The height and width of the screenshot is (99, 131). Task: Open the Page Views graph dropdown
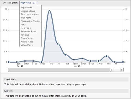[28, 3]
